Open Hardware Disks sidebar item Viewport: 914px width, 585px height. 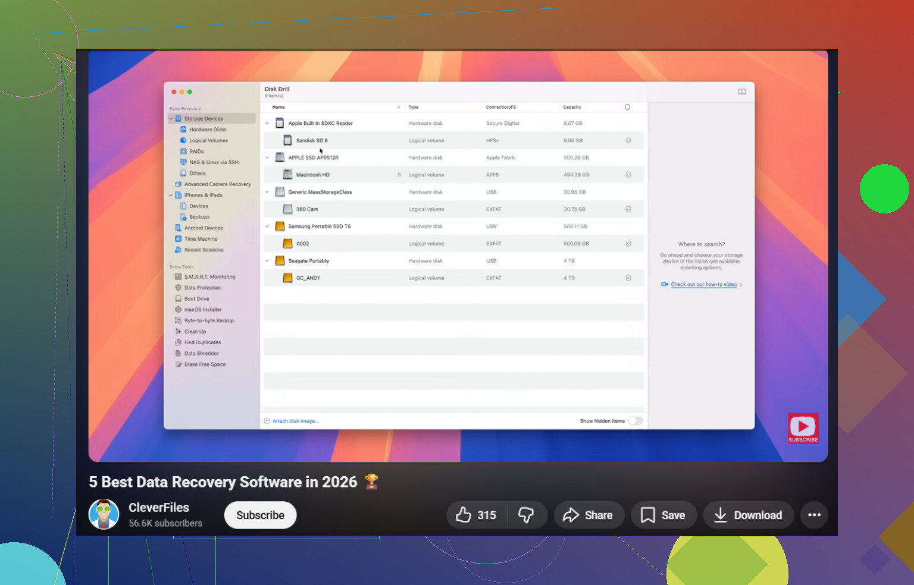[x=208, y=130]
